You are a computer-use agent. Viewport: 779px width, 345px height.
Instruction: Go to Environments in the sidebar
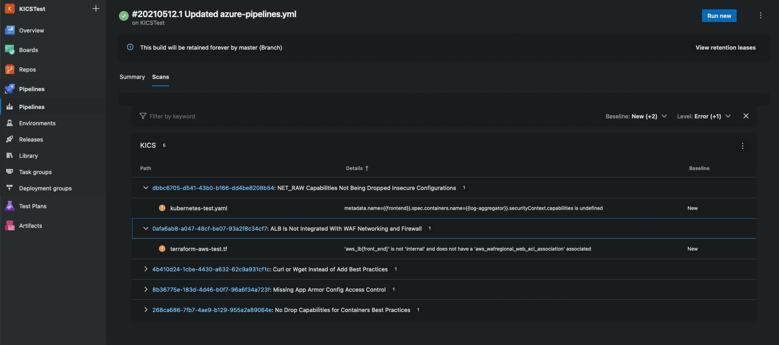37,123
